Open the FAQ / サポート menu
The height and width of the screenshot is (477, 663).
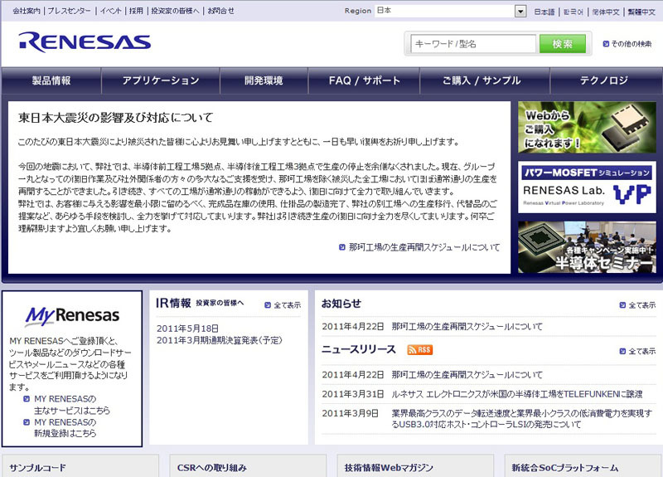364,80
